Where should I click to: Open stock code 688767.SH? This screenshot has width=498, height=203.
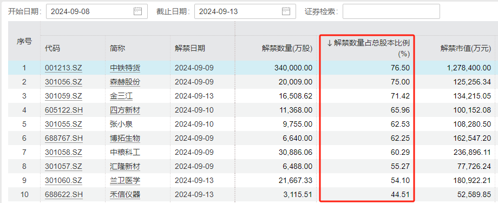pyautogui.click(x=63, y=138)
